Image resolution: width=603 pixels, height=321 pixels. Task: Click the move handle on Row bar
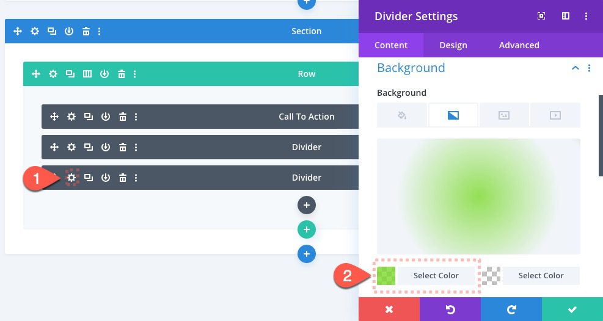pyautogui.click(x=36, y=74)
